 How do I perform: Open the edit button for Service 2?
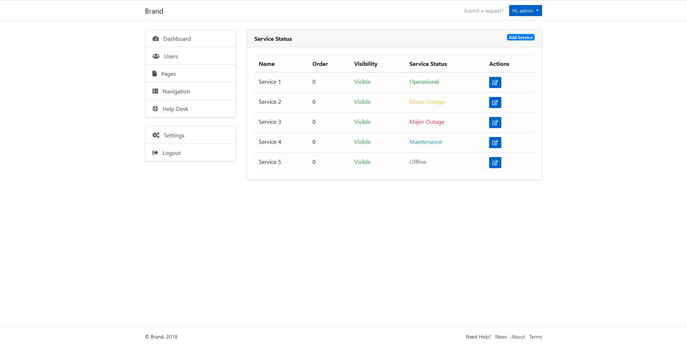click(495, 103)
